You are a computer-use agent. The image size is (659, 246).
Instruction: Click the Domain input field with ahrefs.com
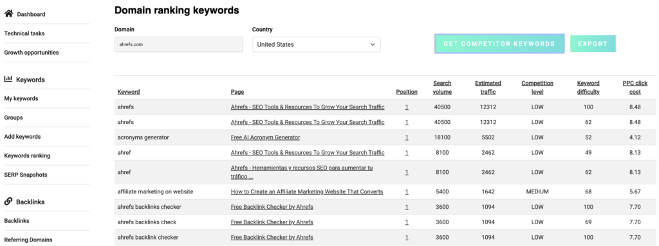click(179, 44)
